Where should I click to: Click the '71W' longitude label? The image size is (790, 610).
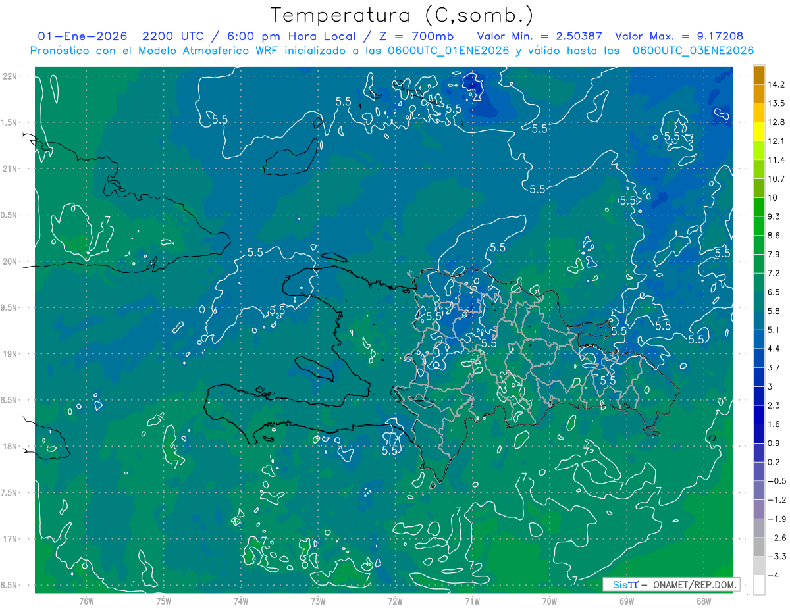tap(472, 601)
